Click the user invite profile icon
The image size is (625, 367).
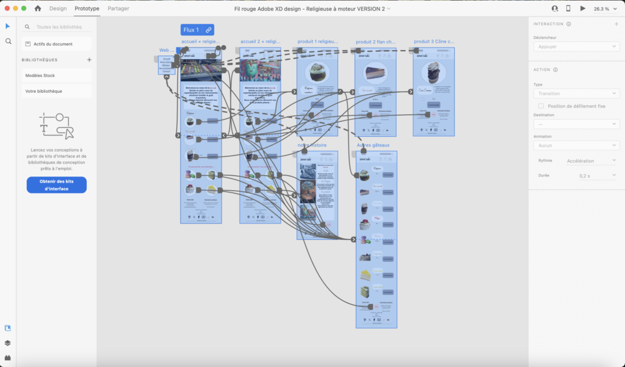pyautogui.click(x=555, y=9)
